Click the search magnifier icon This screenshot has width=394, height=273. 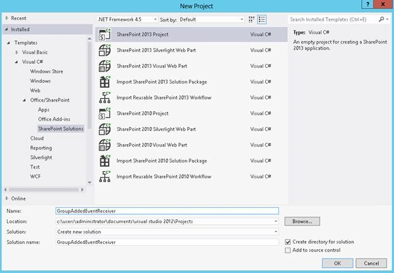381,19
